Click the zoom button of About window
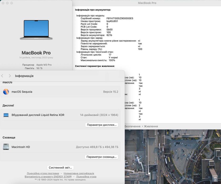 (12, 3)
